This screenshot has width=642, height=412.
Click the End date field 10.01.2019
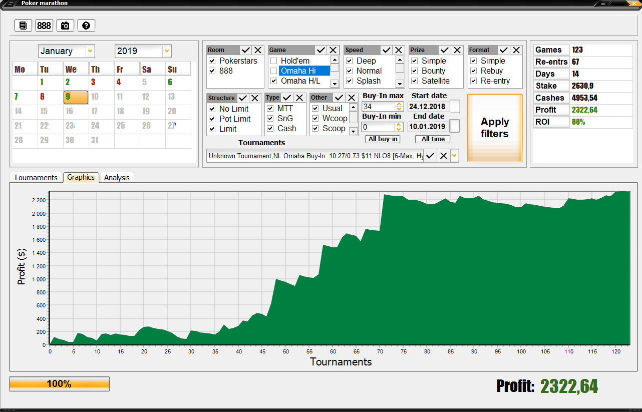pos(429,126)
